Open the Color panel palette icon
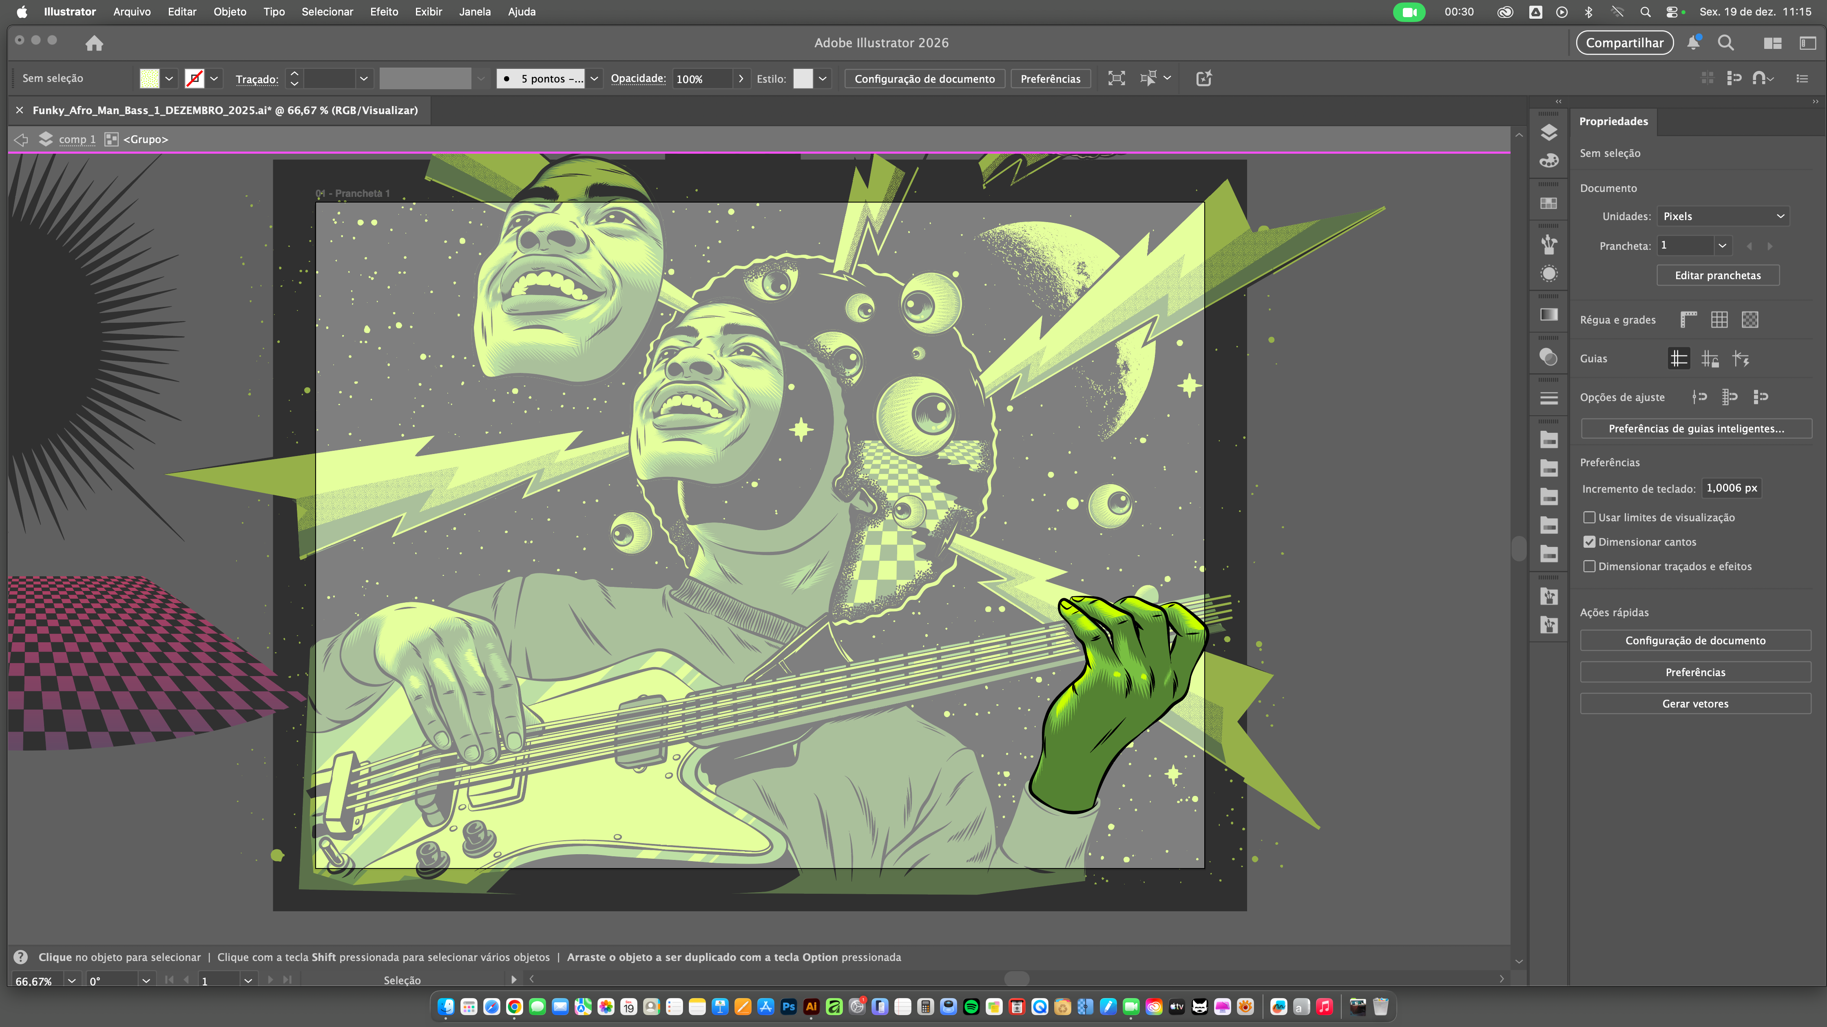Image resolution: width=1827 pixels, height=1027 pixels. coord(1549,161)
